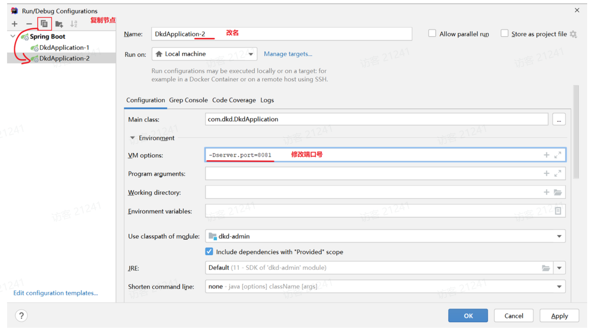This screenshot has height=331, width=590.
Task: Uncheck Include dependencies with Provided scope
Action: (209, 252)
